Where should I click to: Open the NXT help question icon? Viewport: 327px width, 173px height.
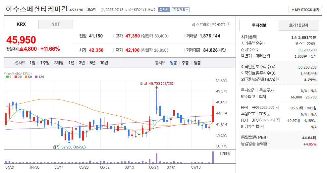(x=229, y=25)
